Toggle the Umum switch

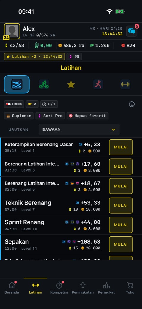tap(14, 104)
